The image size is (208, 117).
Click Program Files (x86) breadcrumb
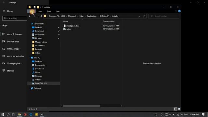tap(57, 16)
